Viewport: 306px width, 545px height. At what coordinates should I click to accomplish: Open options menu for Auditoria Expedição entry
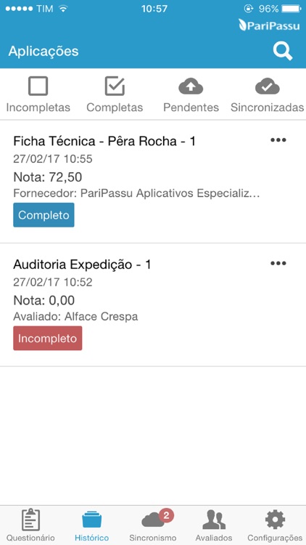pyautogui.click(x=278, y=263)
